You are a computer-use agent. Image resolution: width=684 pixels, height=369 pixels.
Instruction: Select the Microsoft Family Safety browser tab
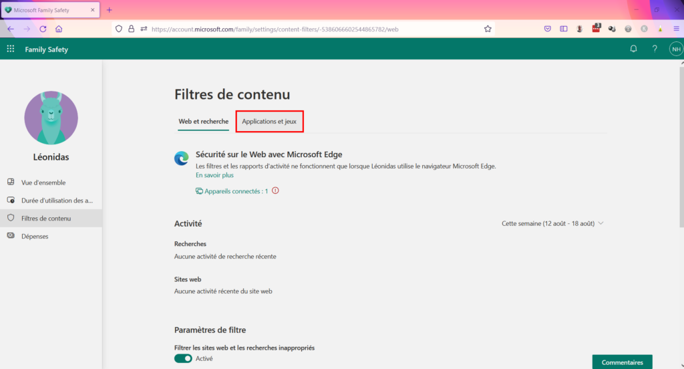[50, 9]
